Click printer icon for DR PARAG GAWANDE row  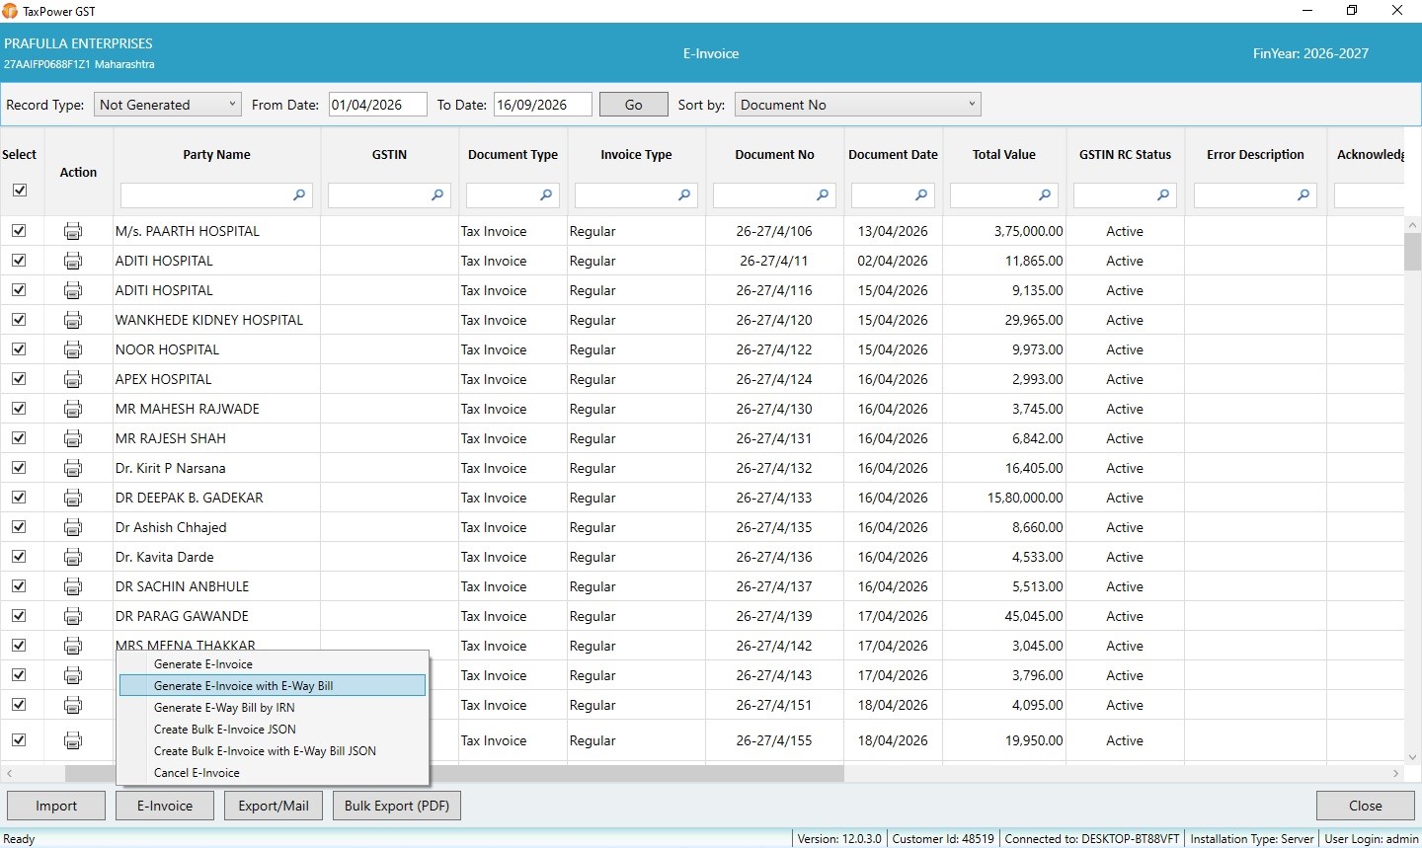(73, 616)
